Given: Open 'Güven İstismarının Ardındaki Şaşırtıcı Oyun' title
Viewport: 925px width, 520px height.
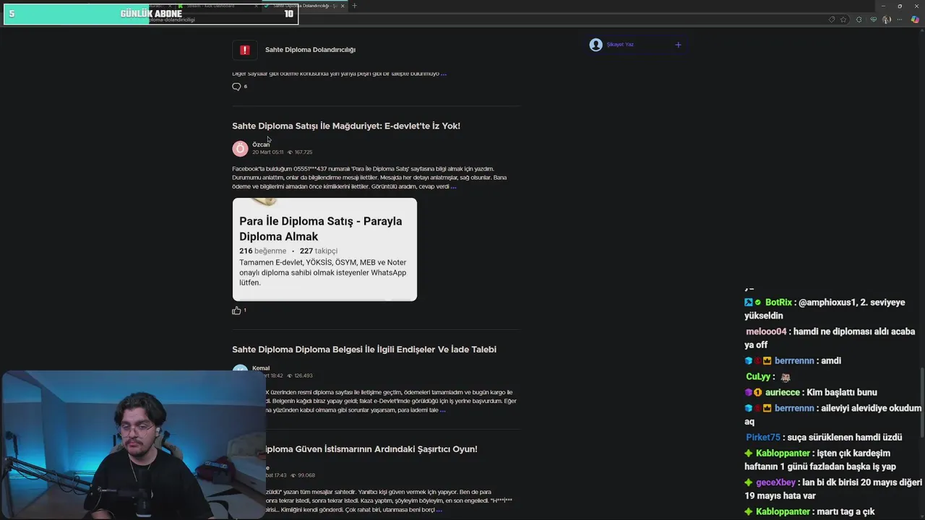Looking at the screenshot, I should coord(371,449).
